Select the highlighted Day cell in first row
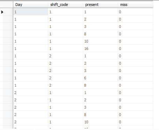Image resolution: width=159 pixels, height=130 pixels. tap(31, 12)
